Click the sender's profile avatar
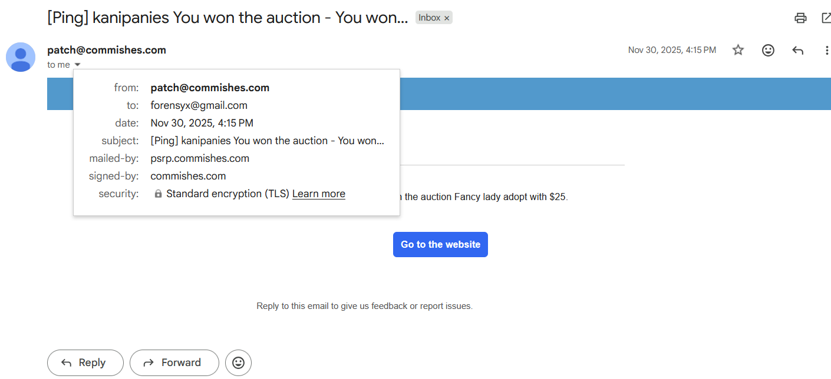The image size is (831, 379). 21,57
